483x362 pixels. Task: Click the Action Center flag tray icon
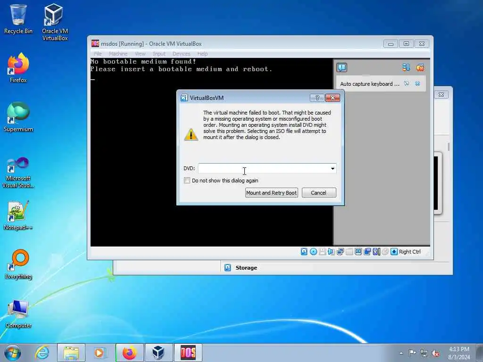click(412, 353)
